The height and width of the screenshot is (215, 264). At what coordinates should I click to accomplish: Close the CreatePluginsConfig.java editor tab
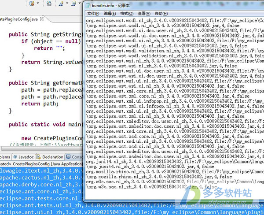(42, 19)
